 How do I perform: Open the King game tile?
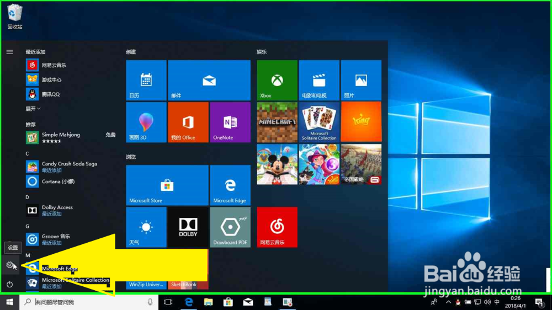(361, 122)
